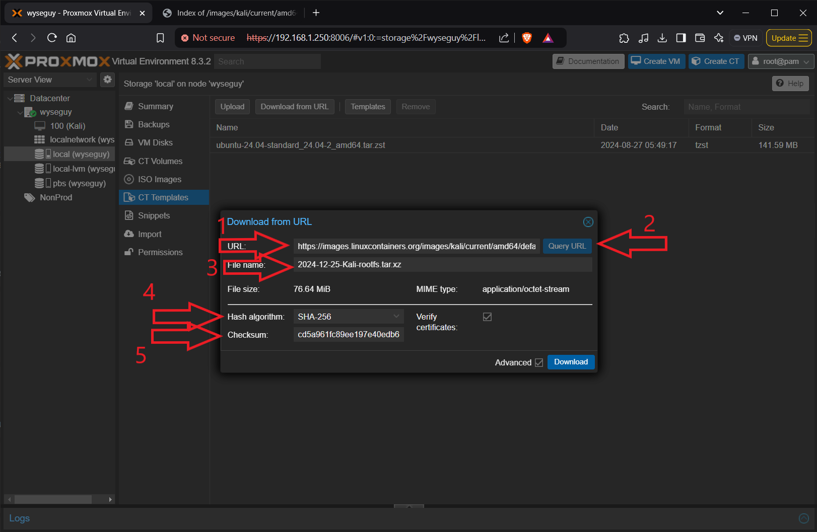The image size is (817, 532).
Task: Open the Brave Shields lion icon
Action: point(527,38)
